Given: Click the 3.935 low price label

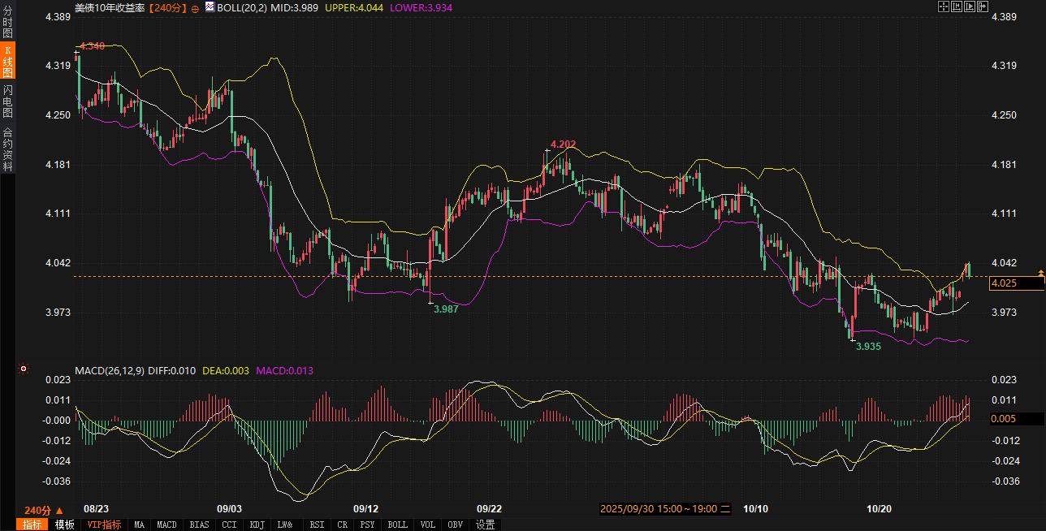Looking at the screenshot, I should pyautogui.click(x=868, y=347).
